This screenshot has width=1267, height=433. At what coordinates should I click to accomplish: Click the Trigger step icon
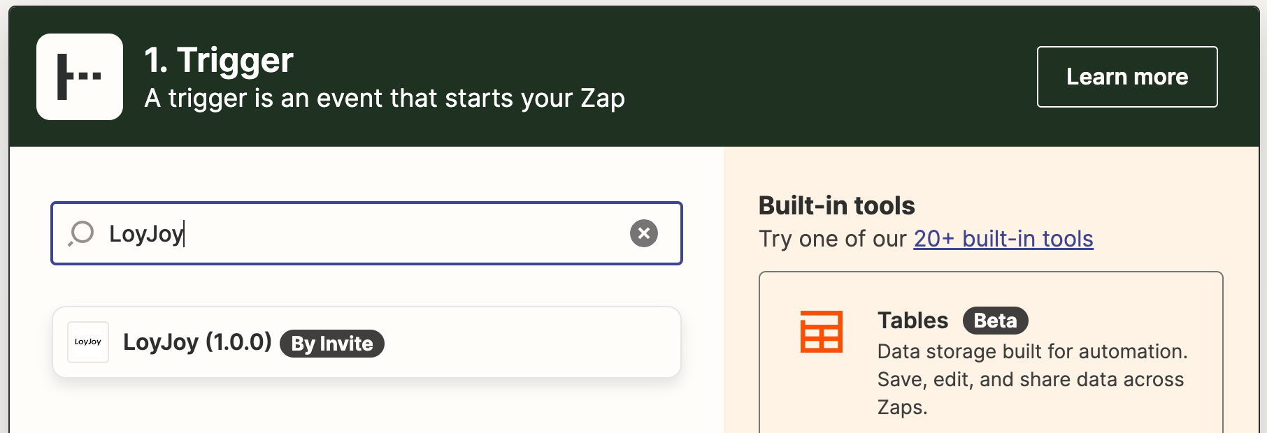[x=80, y=77]
